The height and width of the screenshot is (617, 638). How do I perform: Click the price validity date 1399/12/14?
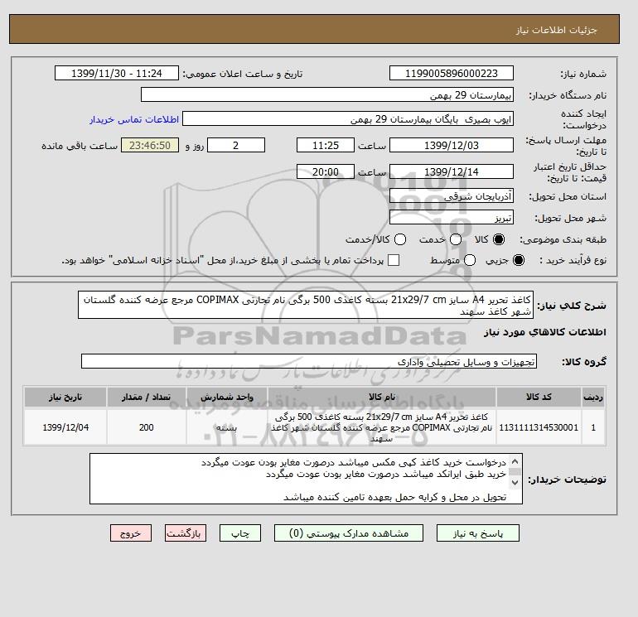452,171
